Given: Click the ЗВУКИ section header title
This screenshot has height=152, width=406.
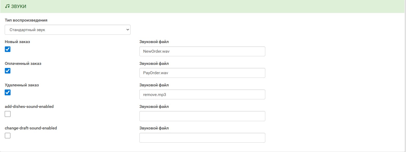Looking at the screenshot, I should coord(19,6).
